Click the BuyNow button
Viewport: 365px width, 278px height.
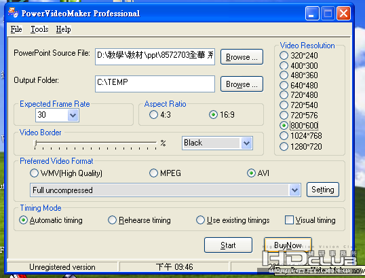[x=288, y=245]
